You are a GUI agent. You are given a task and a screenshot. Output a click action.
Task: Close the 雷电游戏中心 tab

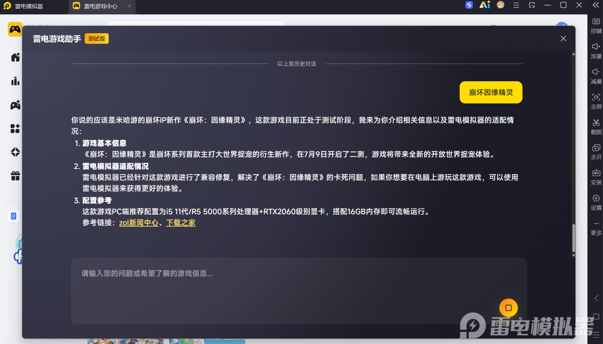coord(129,6)
